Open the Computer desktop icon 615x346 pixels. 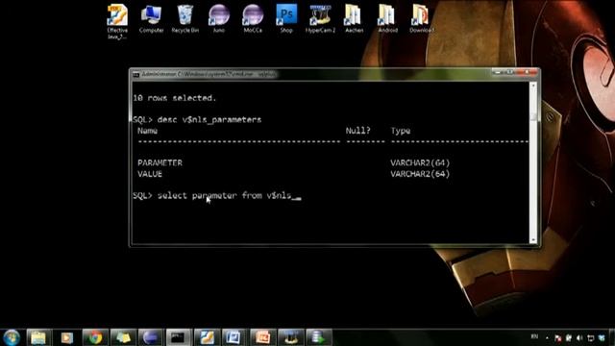click(151, 19)
